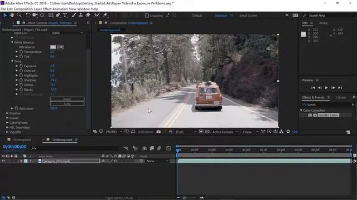Viewport: 357px width, 200px height.
Task: Expand the HSL Secondary section
Action: [7, 127]
